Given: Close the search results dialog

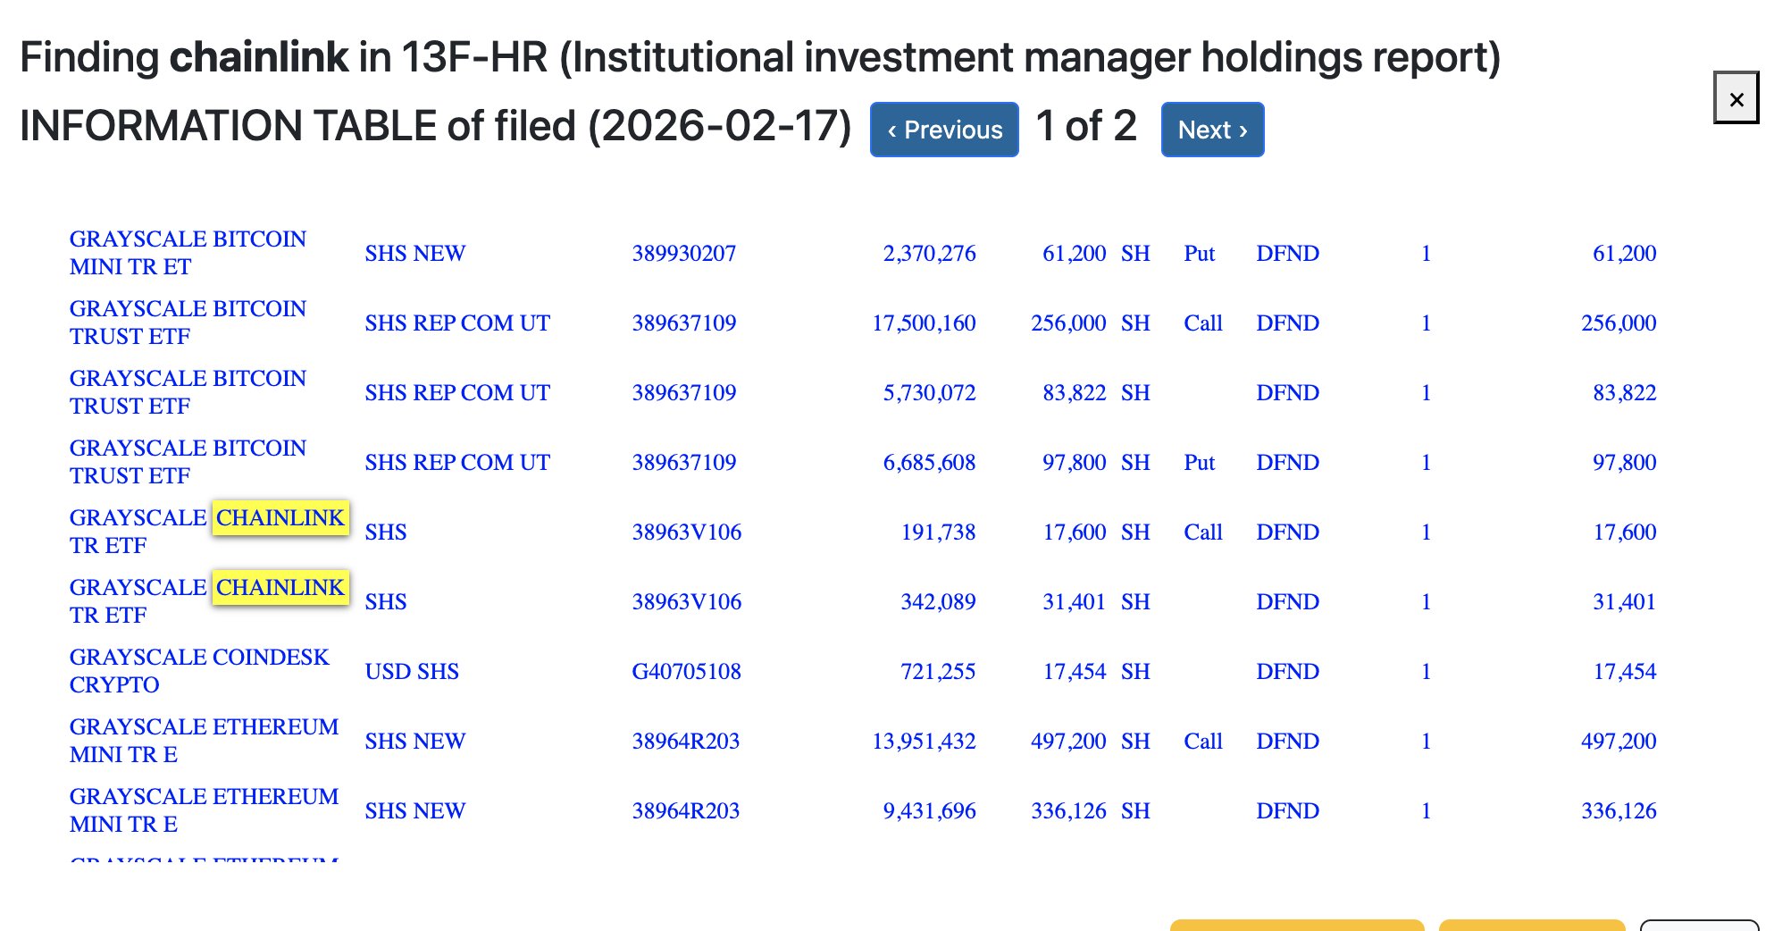Looking at the screenshot, I should click(1736, 98).
